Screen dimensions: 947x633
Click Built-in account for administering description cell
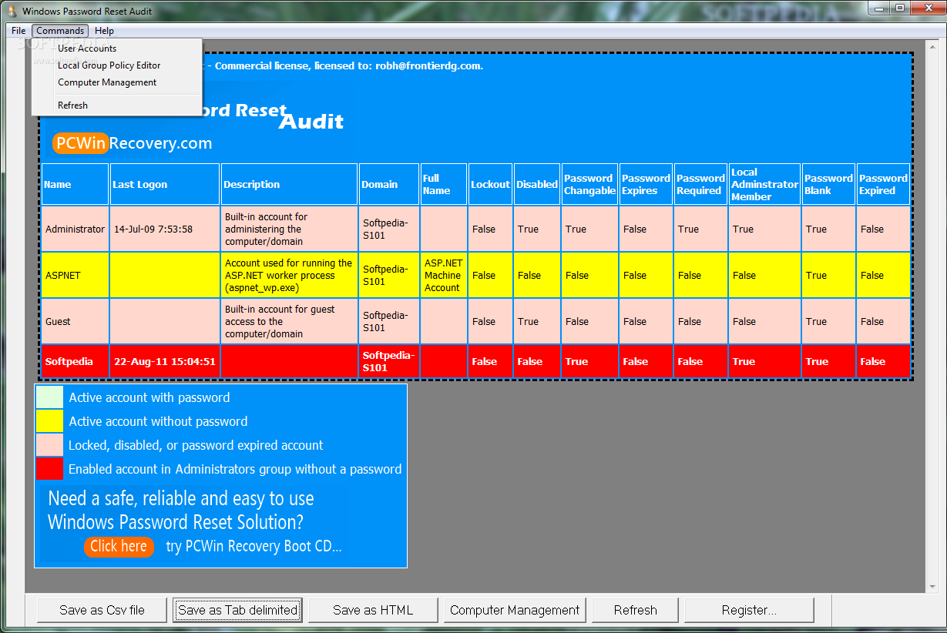click(x=290, y=229)
